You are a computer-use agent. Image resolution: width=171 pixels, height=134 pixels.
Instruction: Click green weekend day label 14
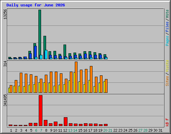(75, 130)
